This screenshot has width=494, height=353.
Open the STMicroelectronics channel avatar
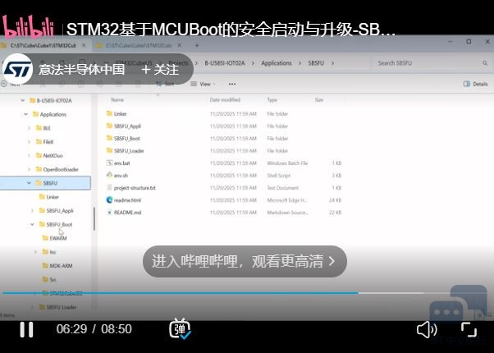tap(18, 69)
